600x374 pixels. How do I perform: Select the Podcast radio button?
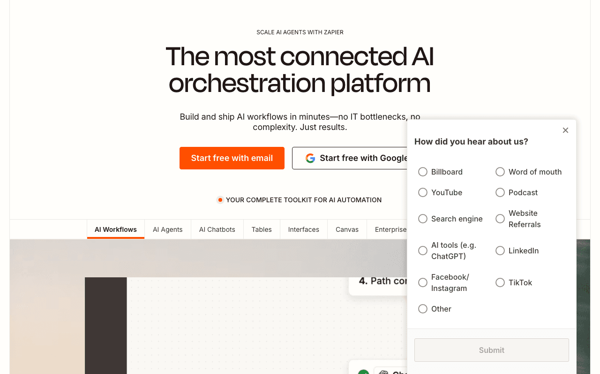(500, 192)
